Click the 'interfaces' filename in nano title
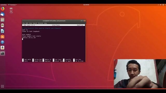Image resolution: width=166 pixels, height=93 pixels. [x=56, y=25]
